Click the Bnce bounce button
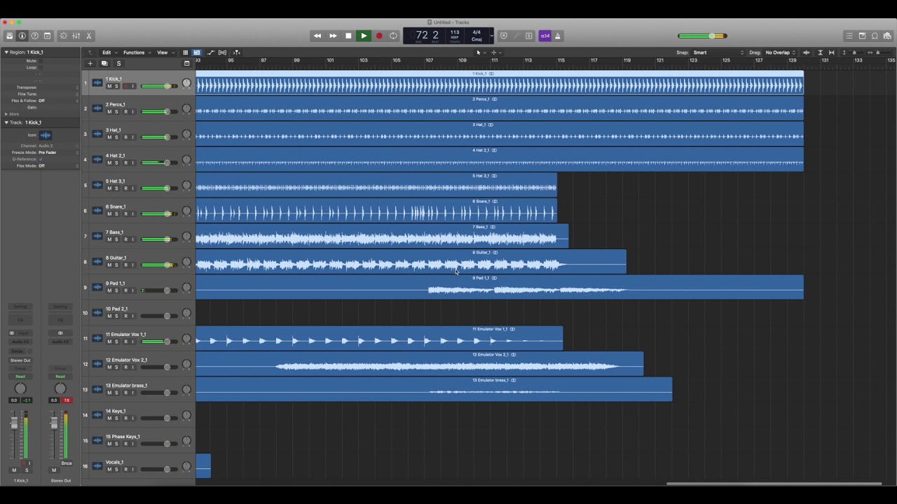897x504 pixels. click(67, 463)
